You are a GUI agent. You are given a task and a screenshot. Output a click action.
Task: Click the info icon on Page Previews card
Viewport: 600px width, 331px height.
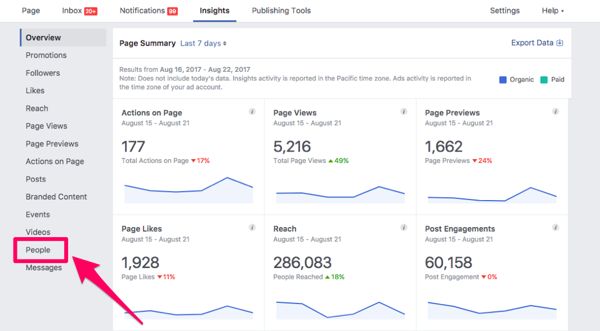pyautogui.click(x=556, y=112)
